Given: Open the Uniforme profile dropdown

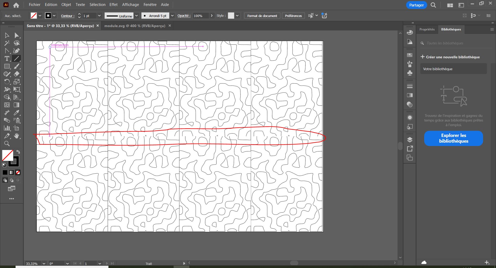Looking at the screenshot, I should [x=137, y=16].
